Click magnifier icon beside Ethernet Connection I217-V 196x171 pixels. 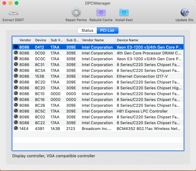(15, 76)
